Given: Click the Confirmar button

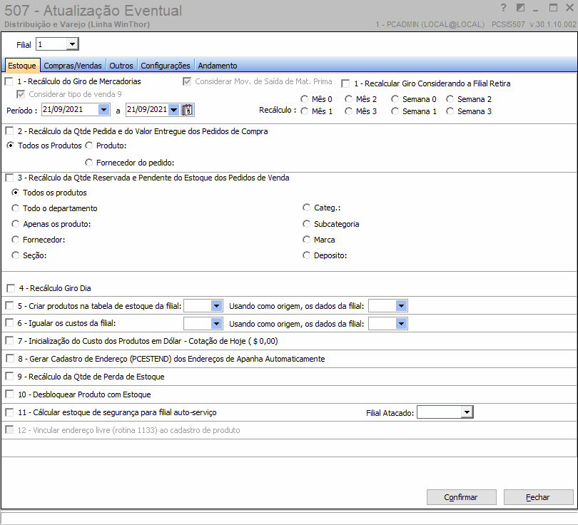Looking at the screenshot, I should [461, 497].
